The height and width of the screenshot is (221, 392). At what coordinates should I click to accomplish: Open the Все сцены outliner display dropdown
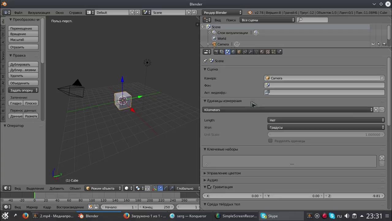click(267, 20)
